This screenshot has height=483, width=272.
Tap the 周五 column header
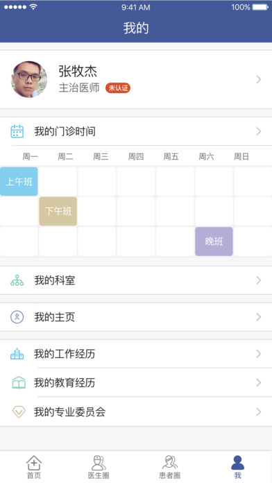click(171, 157)
